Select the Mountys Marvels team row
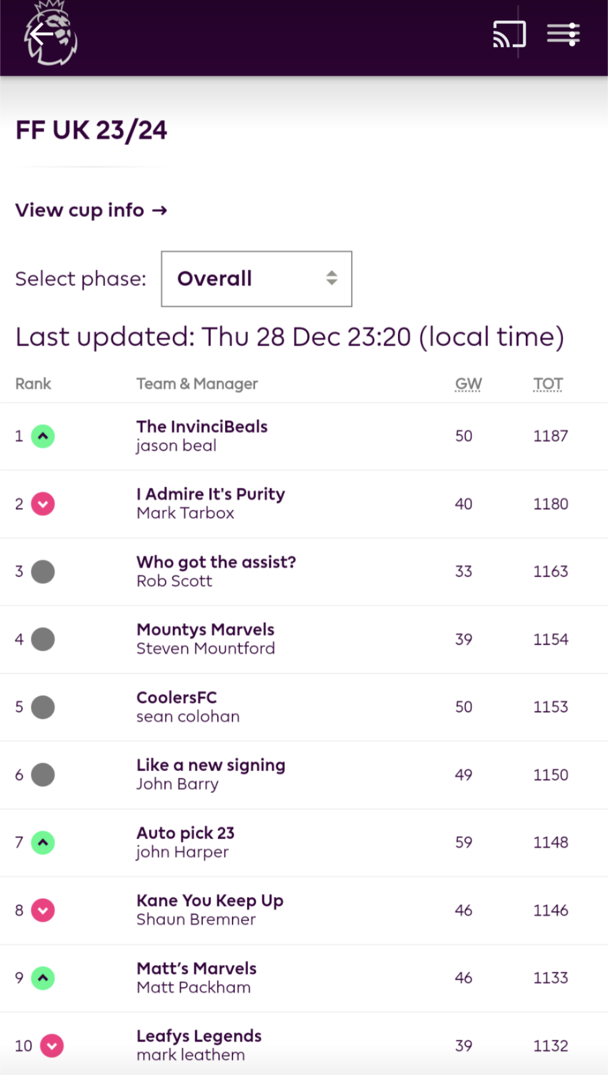This screenshot has height=1075, width=608. (x=205, y=630)
